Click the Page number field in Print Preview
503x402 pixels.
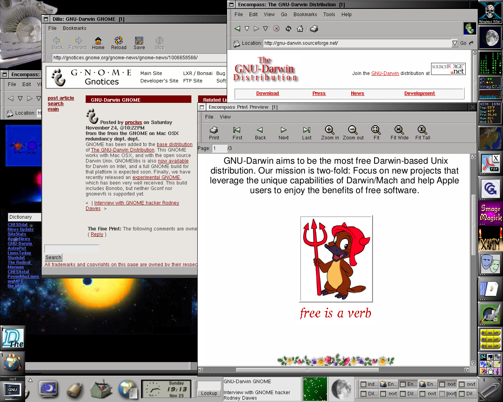click(219, 148)
